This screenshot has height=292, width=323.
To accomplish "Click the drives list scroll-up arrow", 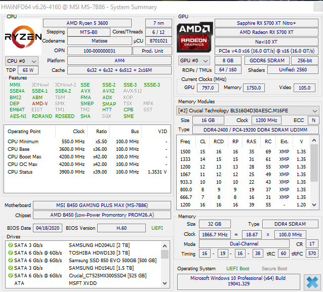I will coord(165,246).
